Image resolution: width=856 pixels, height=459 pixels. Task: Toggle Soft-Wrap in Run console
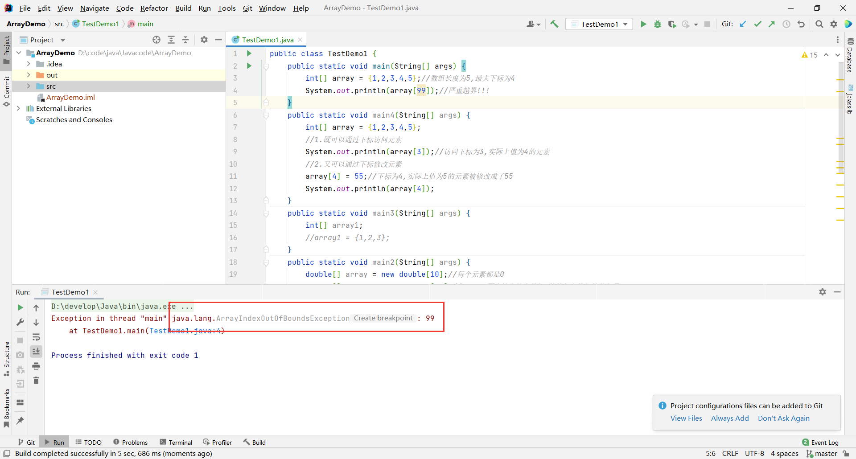coord(36,337)
